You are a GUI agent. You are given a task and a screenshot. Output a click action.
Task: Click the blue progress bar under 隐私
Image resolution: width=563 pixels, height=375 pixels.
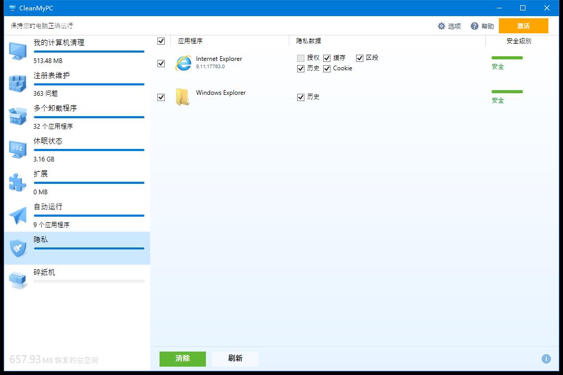[89, 248]
